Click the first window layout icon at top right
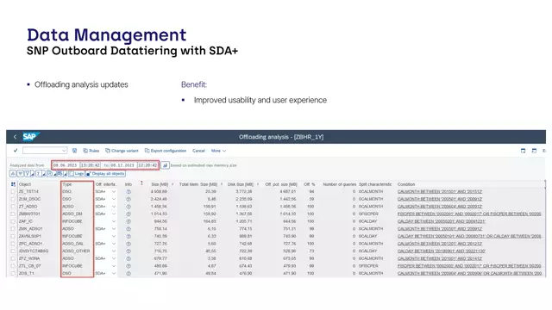Image resolution: width=552 pixels, height=310 pixels. [x=524, y=151]
